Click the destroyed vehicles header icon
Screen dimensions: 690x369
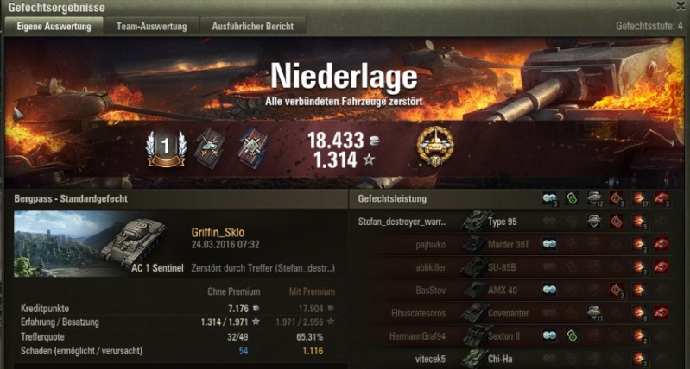tap(662, 198)
